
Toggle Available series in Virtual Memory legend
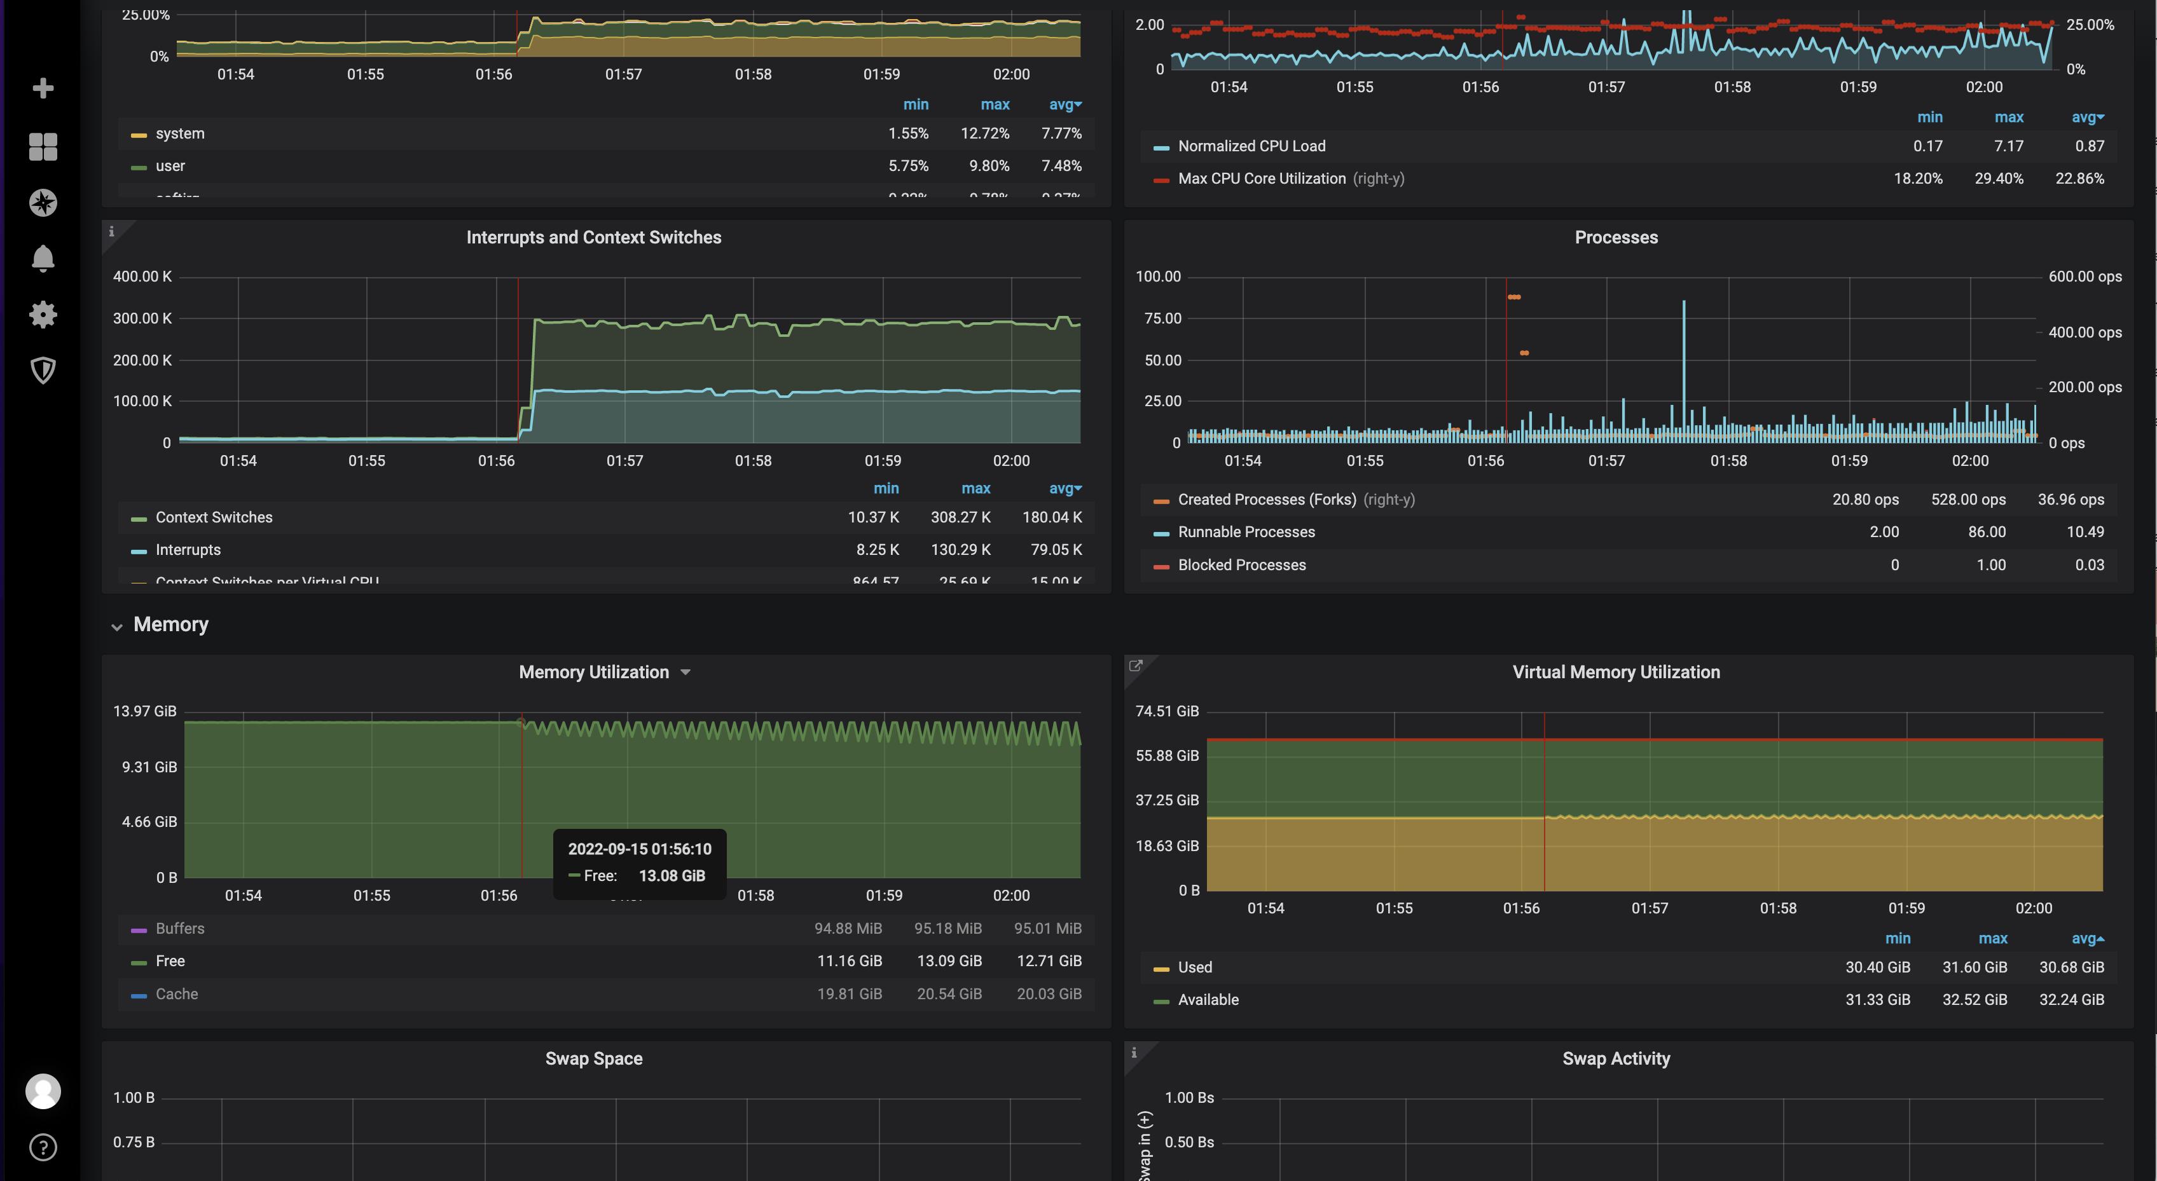coord(1208,999)
